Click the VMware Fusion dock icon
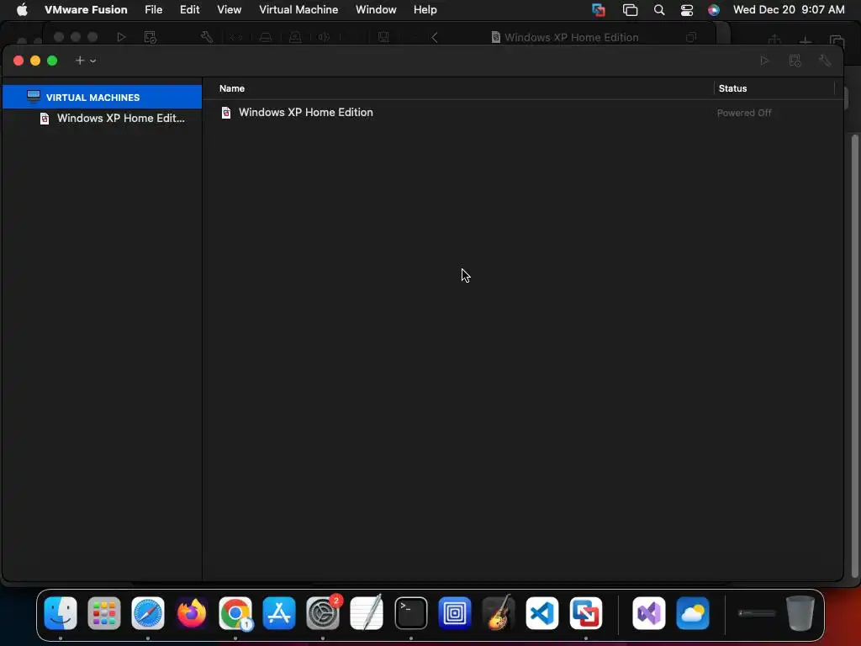The width and height of the screenshot is (861, 646). pos(586,613)
